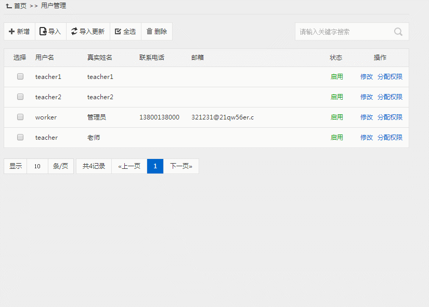Click the 删除 trash can icon
Screen dimensions: 429x307
point(149,32)
